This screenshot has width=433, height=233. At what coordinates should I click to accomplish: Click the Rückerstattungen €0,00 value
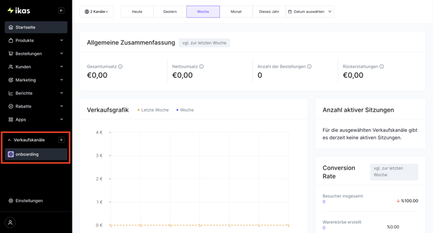click(354, 76)
